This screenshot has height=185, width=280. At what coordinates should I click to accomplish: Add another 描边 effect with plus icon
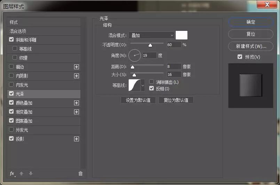pos(77,67)
